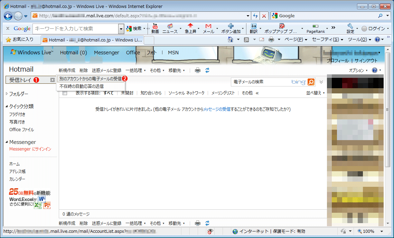Viewport: 394px width, 238px height.
Task: Run email search with the orange magnifier button
Action: 311,82
